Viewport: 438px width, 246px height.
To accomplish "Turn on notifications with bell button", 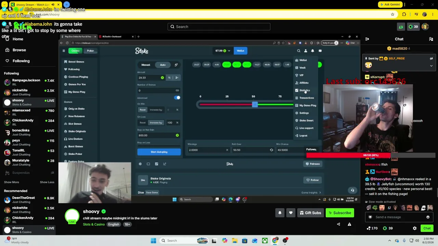I will pyautogui.click(x=280, y=213).
